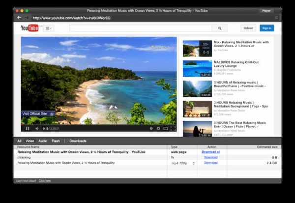Open the Watch Later clock icon

pos(151,128)
